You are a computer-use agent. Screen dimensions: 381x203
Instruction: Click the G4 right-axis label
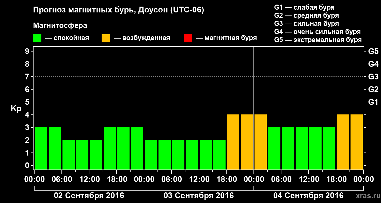coord(373,64)
